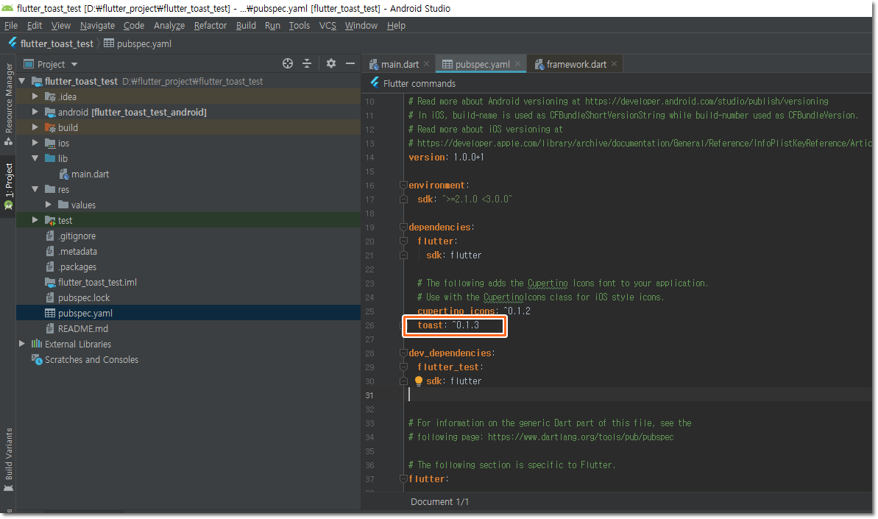Click the Flutter commands Flutter logo icon
Screen dimensions: 878x519
coord(375,83)
